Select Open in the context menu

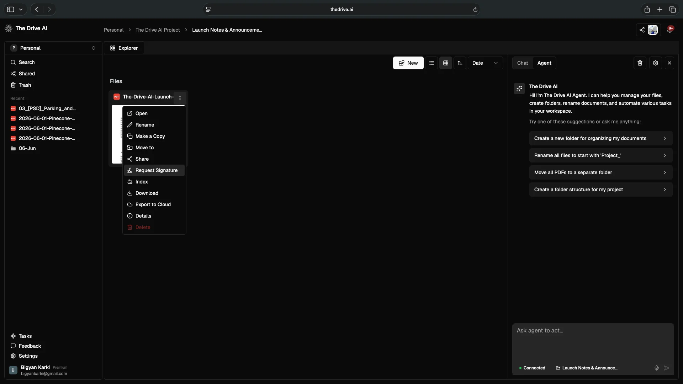154,113
